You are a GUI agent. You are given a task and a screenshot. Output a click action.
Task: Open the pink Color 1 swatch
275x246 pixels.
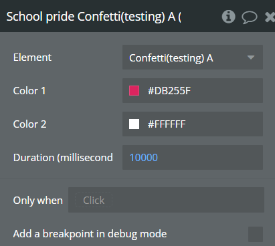tap(134, 91)
